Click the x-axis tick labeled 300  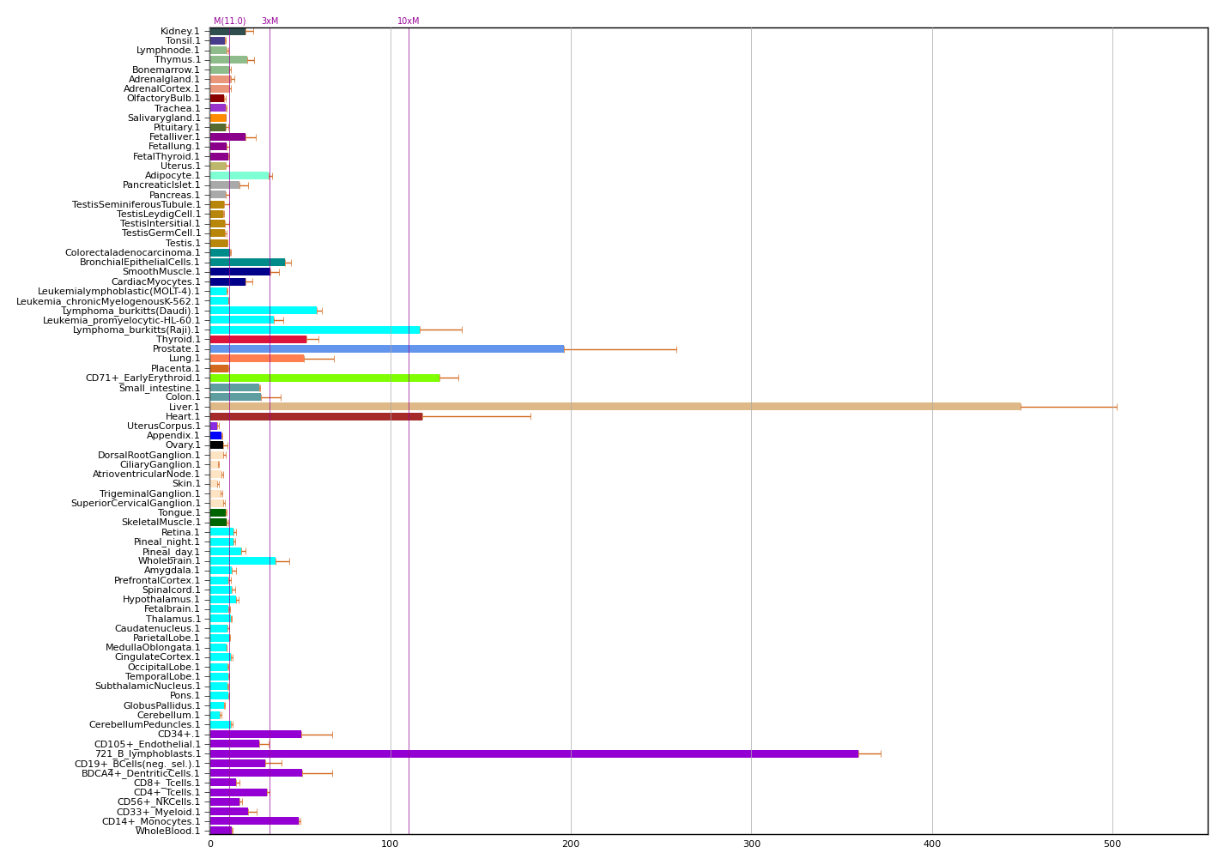click(751, 844)
